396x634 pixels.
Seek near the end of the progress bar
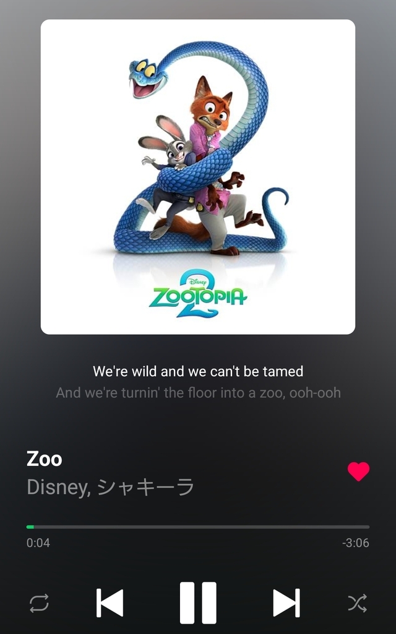[x=361, y=527]
